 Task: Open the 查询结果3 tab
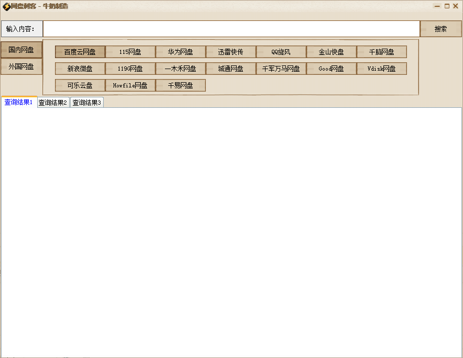[87, 103]
